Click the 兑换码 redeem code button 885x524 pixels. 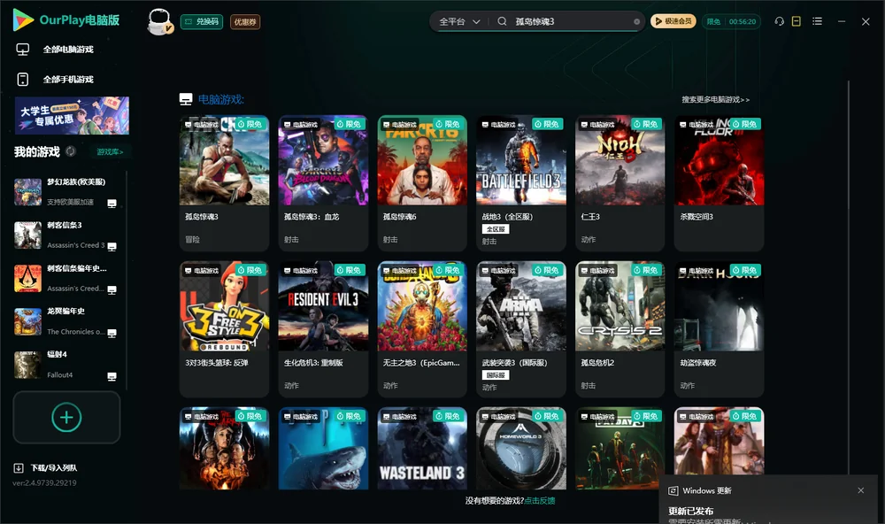coord(202,22)
